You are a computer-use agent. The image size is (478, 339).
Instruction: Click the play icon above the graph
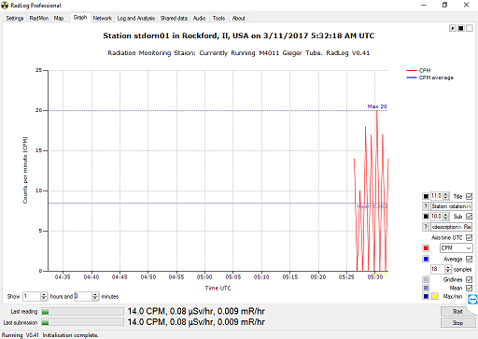(453, 28)
